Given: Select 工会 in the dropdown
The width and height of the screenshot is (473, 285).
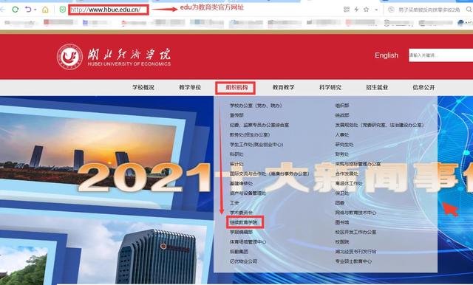Looking at the screenshot, I should pos(234,203).
